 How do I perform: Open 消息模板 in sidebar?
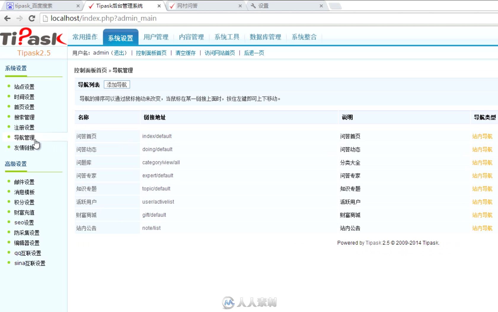click(24, 192)
